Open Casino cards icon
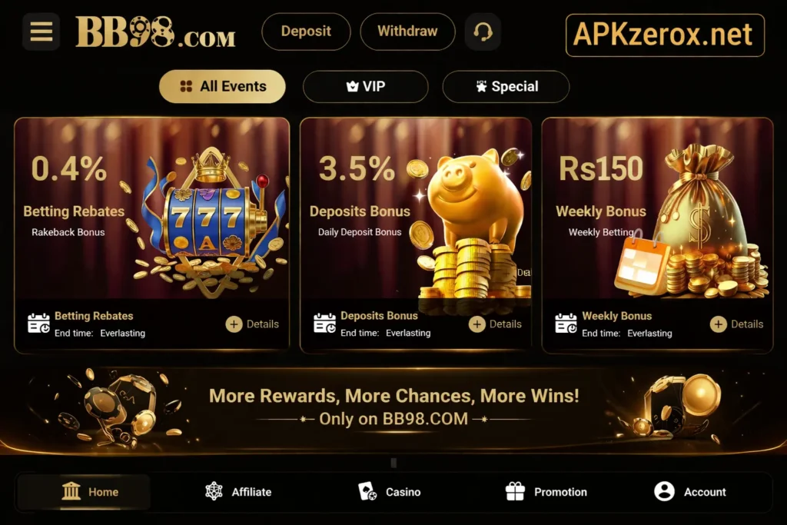787x525 pixels. point(367,491)
